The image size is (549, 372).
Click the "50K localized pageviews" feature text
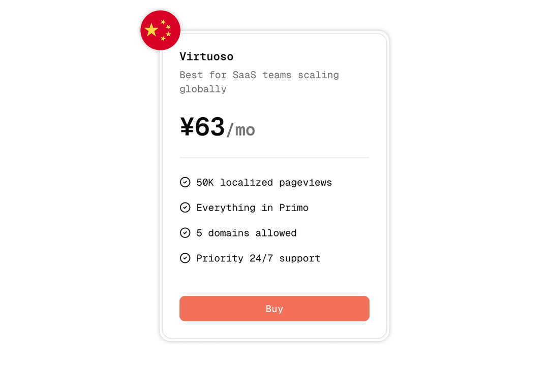pyautogui.click(x=264, y=182)
